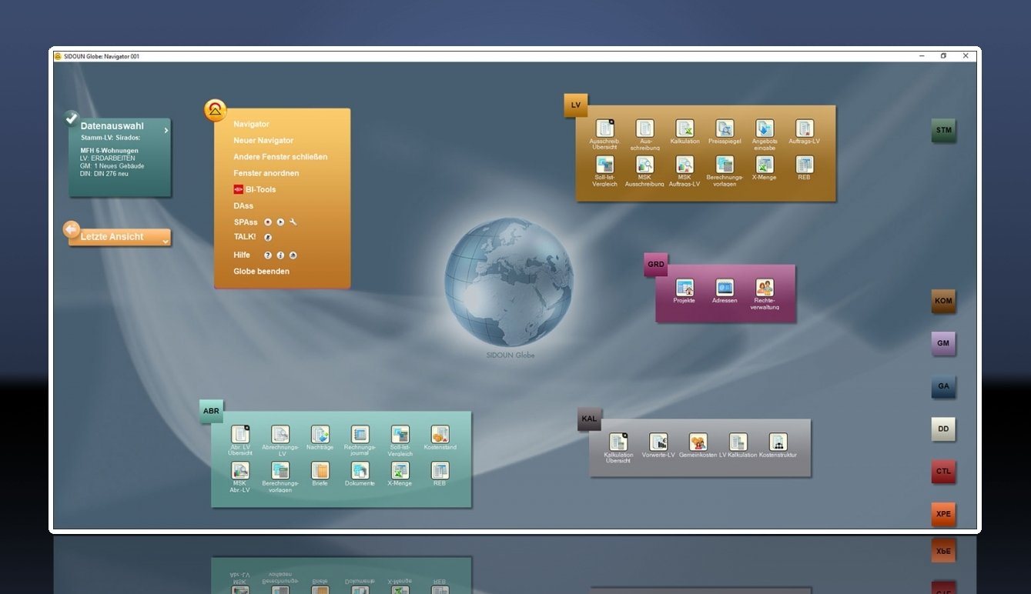
Task: Open the MSK Abr.-LV icon
Action: click(241, 471)
